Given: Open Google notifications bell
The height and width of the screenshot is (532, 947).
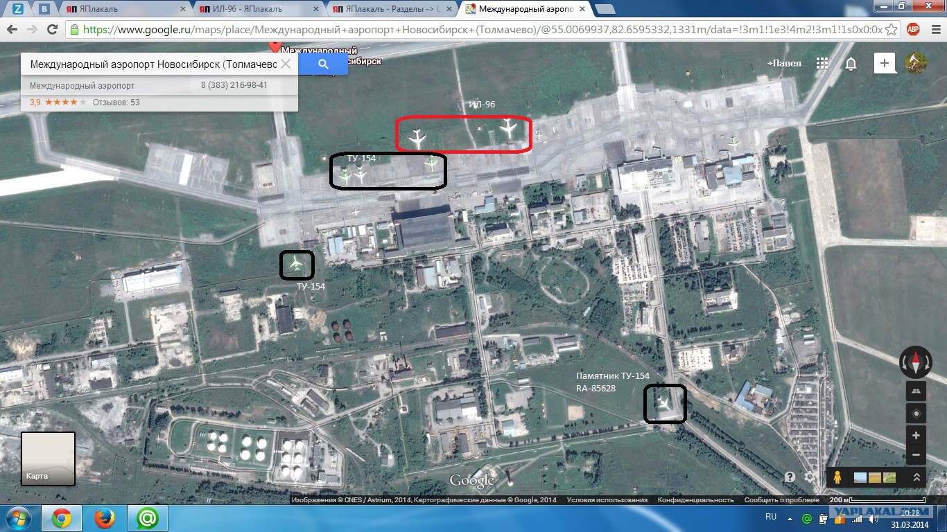Looking at the screenshot, I should 851,64.
